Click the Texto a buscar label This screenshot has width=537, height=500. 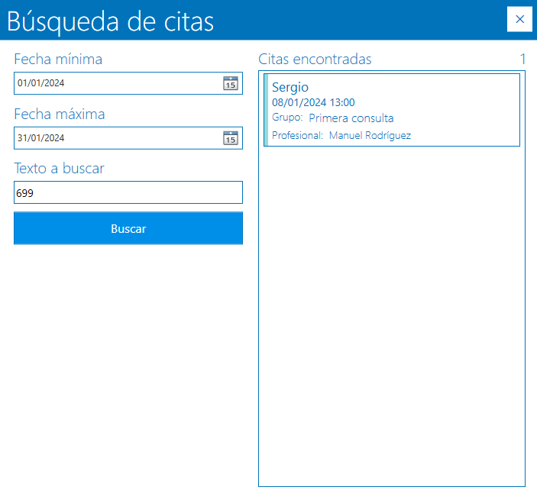(x=59, y=169)
